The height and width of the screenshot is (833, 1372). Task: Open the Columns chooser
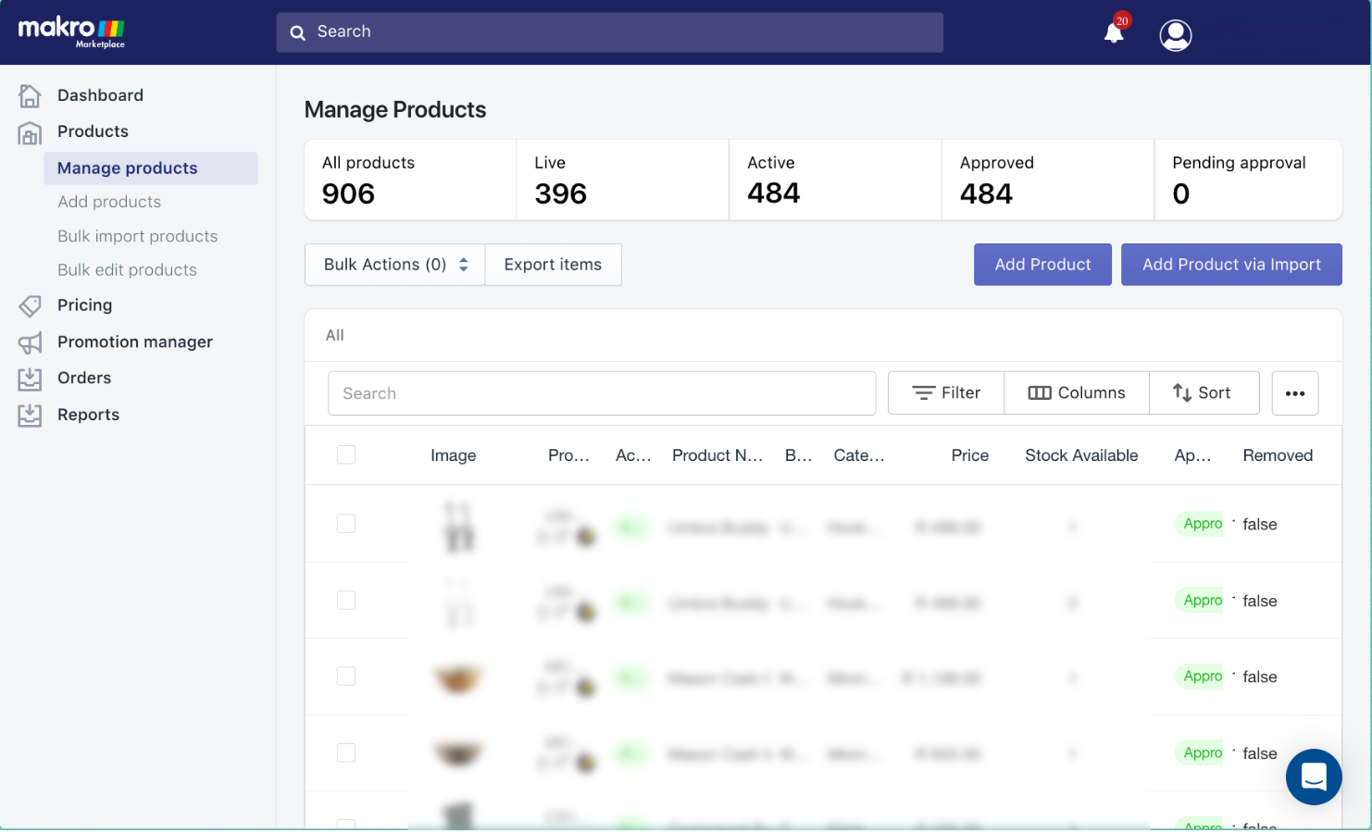point(1077,393)
